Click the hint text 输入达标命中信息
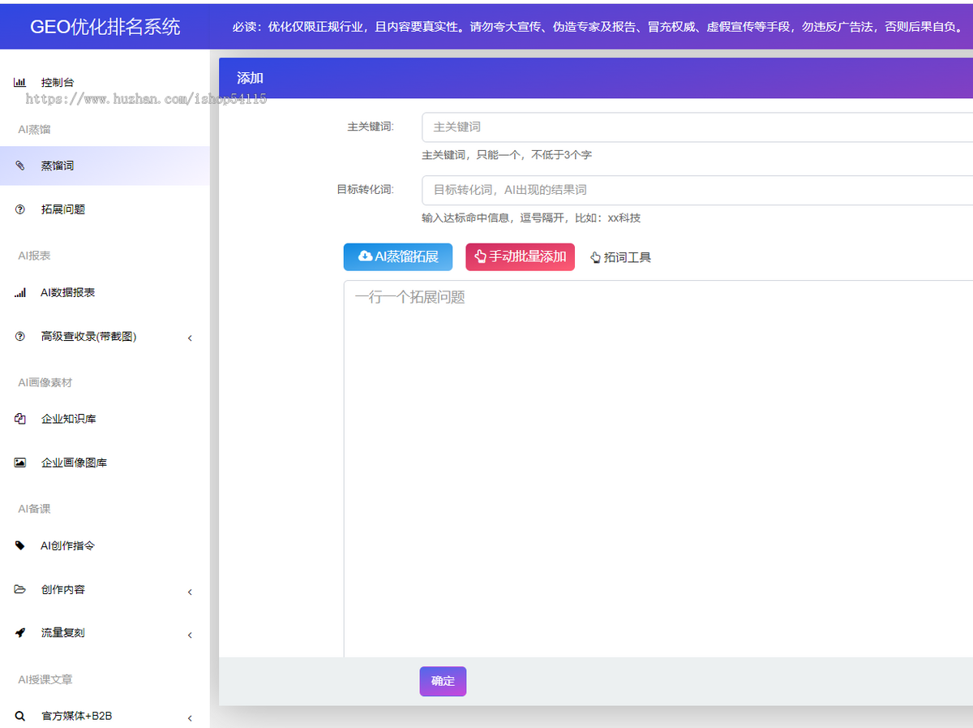Viewport: 973px width, 728px height. (x=531, y=218)
